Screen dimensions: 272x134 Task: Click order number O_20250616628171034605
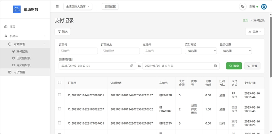coord(86,123)
